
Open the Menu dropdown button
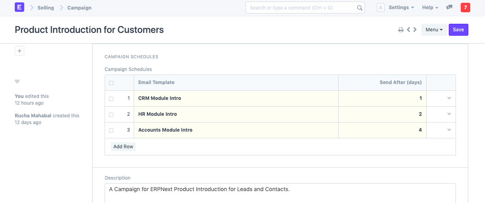pyautogui.click(x=434, y=30)
